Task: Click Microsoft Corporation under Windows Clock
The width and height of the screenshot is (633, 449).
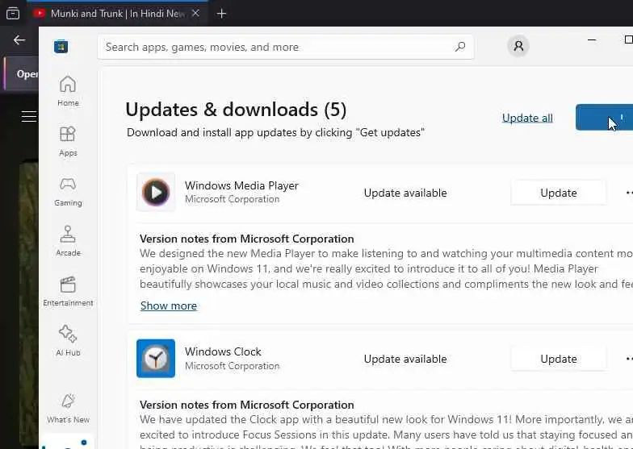Action: (x=233, y=366)
